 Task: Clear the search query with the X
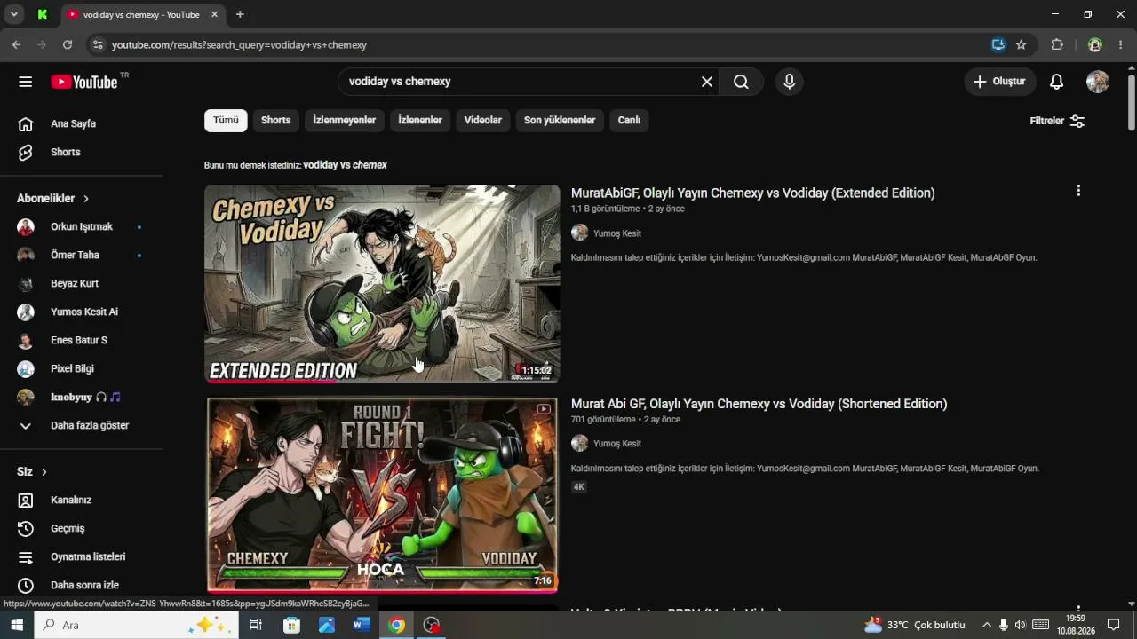tap(707, 82)
